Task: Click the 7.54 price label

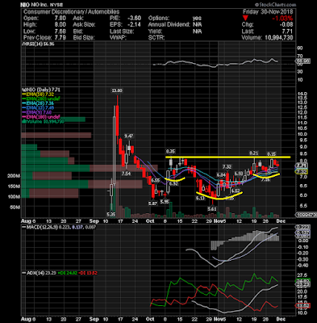Action: 126,174
